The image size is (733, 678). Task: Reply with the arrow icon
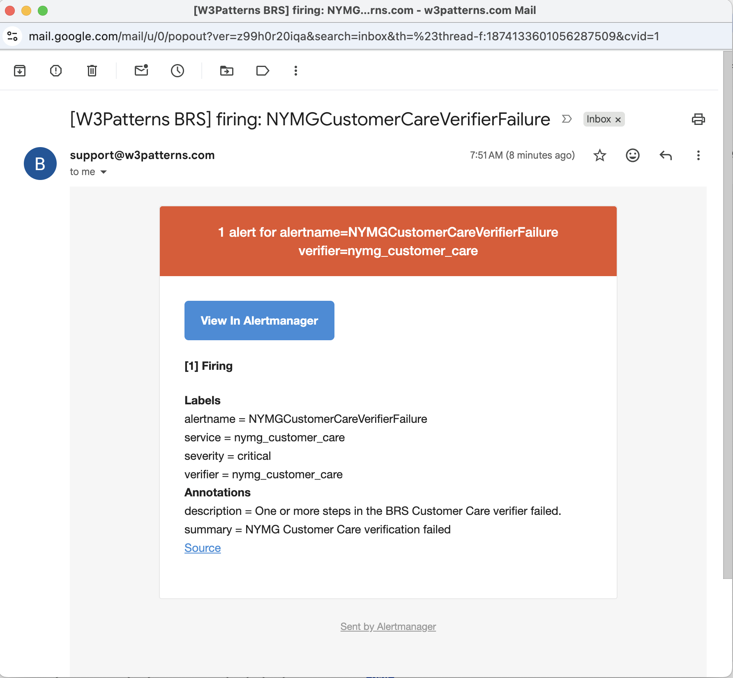[666, 155]
